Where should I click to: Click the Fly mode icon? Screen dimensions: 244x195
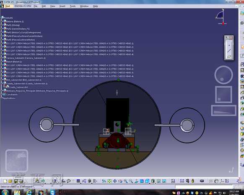(104, 181)
